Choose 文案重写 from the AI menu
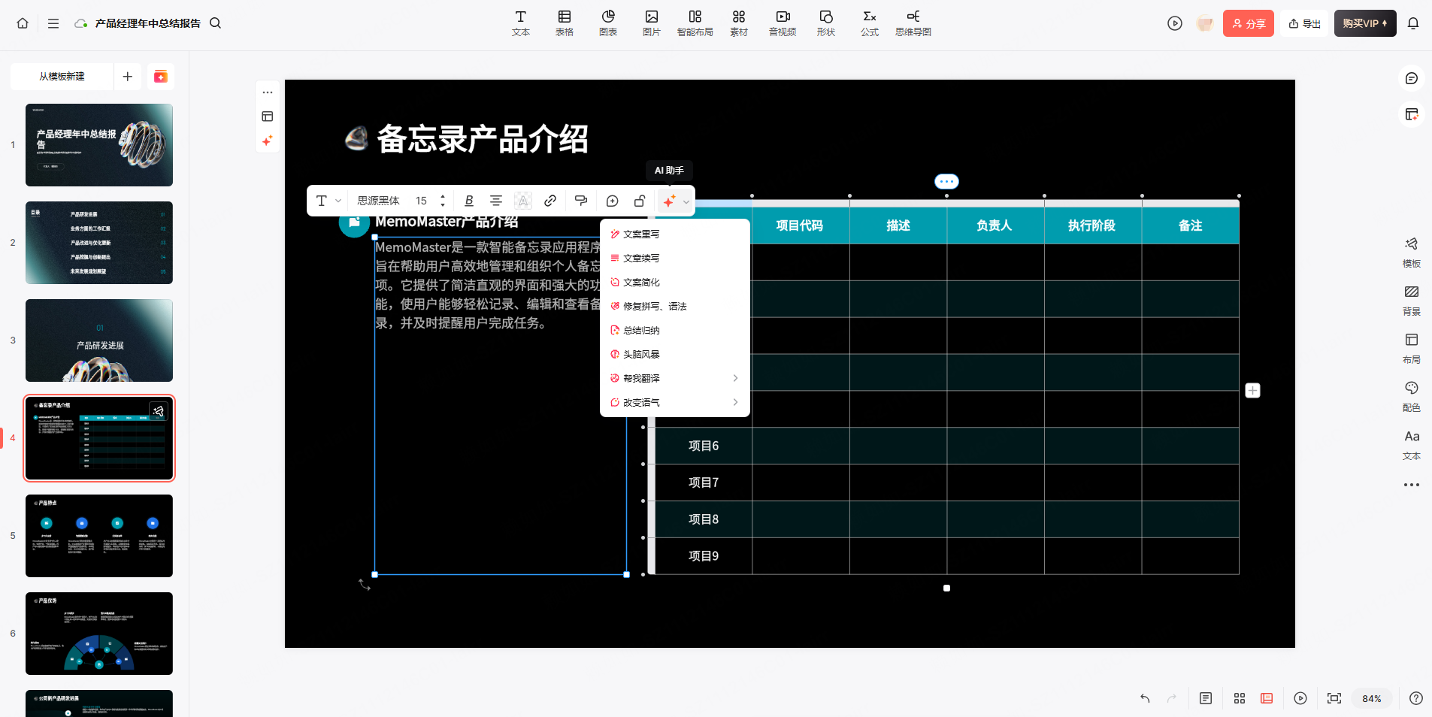 tap(675, 234)
